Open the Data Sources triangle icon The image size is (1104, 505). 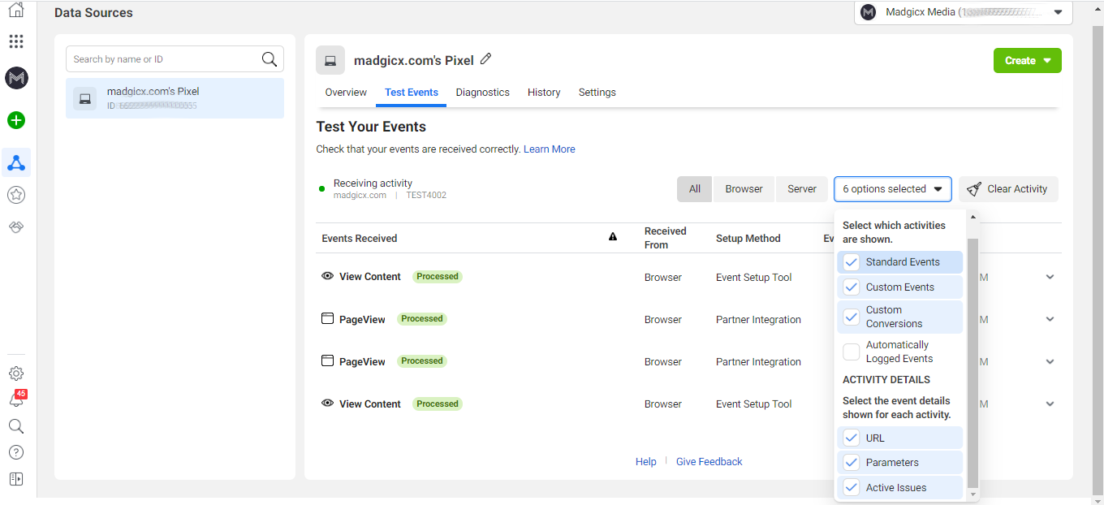tap(16, 162)
